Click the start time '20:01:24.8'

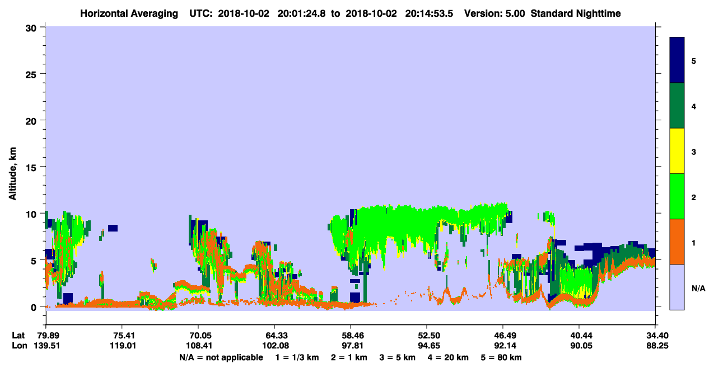[302, 13]
